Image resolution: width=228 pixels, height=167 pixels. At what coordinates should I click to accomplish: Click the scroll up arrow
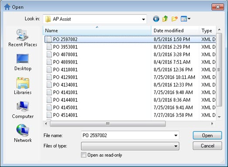click(x=219, y=30)
